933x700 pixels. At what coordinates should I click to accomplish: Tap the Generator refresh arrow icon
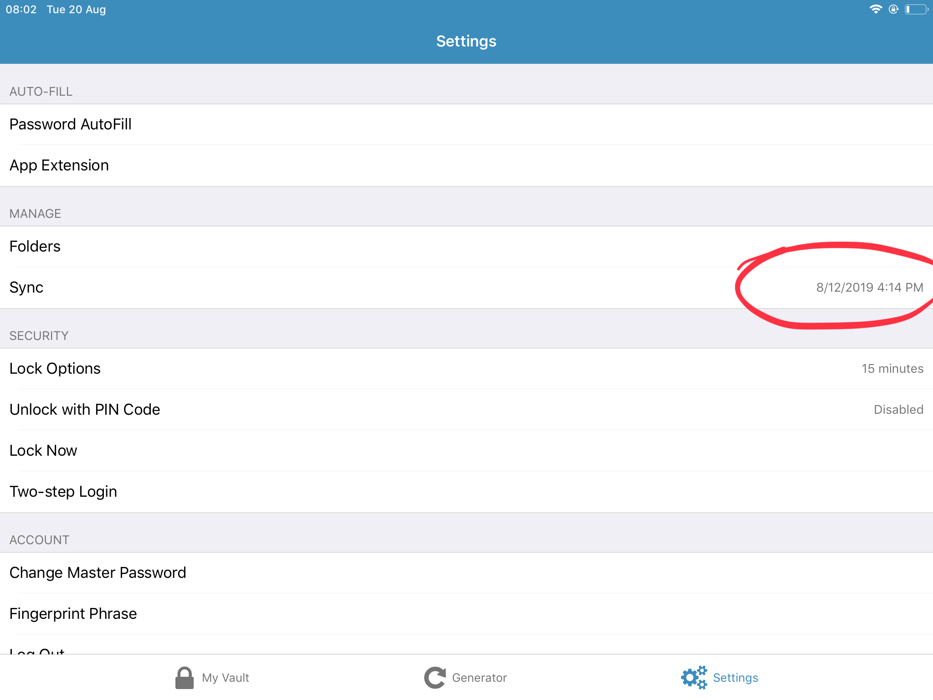point(435,678)
